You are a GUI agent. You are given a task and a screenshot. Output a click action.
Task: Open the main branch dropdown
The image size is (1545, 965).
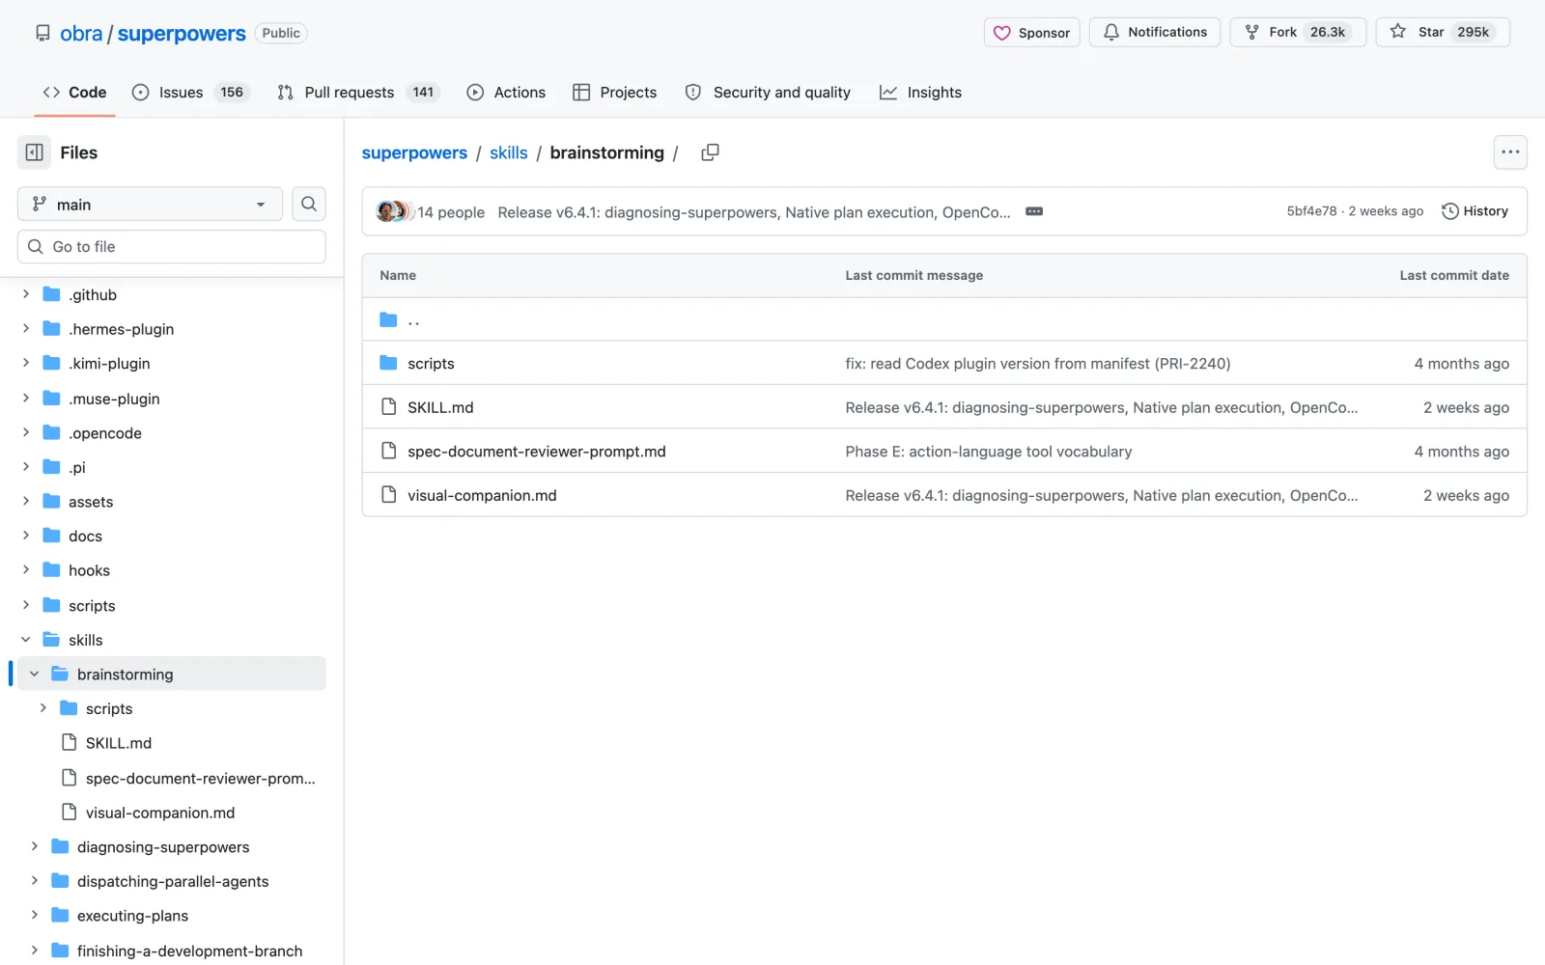150,204
